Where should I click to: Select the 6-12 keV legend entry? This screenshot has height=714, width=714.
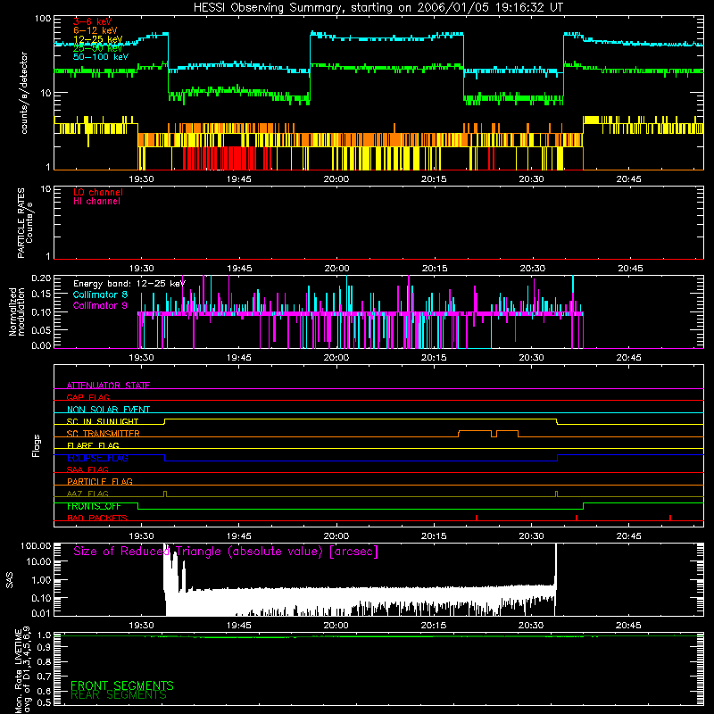coord(95,30)
